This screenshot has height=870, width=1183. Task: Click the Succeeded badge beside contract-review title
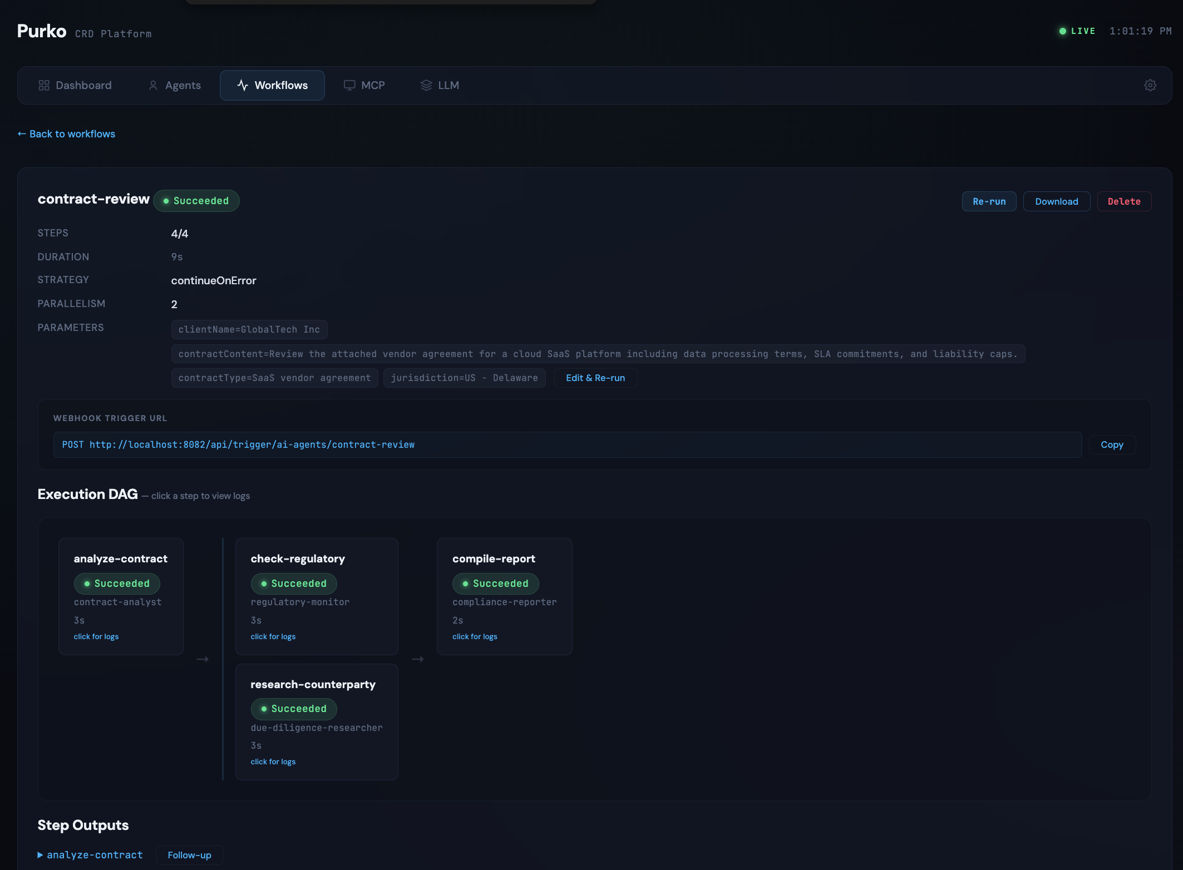[x=196, y=201]
